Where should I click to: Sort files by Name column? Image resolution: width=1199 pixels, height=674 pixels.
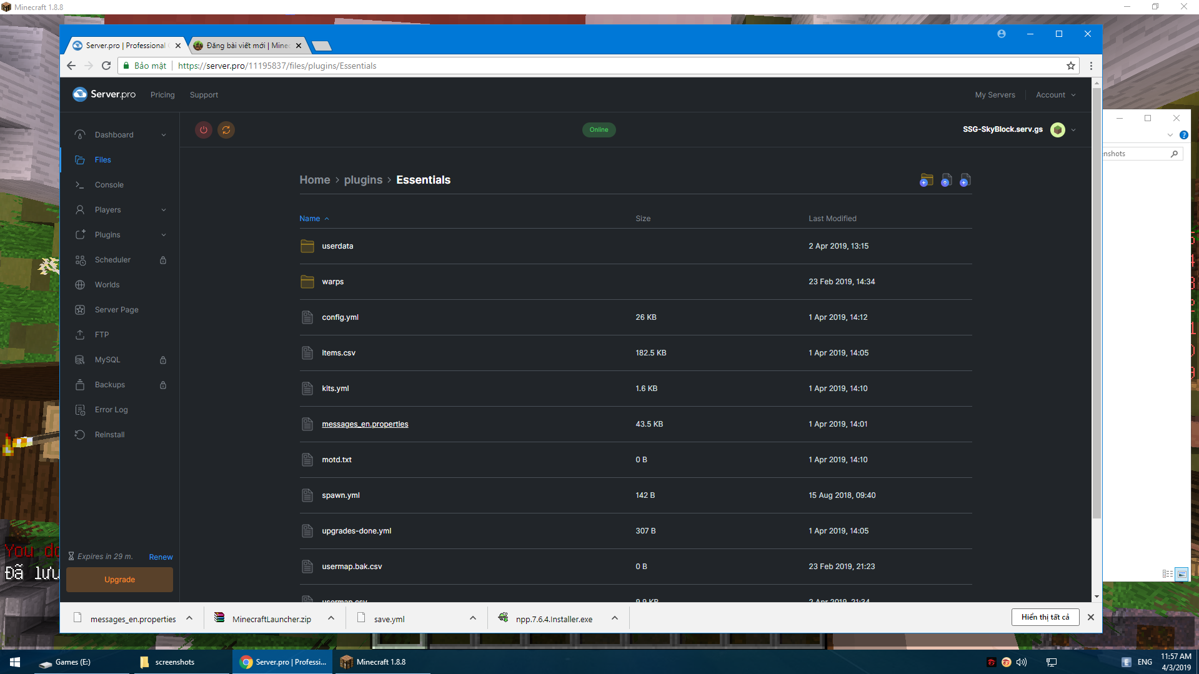pyautogui.click(x=314, y=219)
